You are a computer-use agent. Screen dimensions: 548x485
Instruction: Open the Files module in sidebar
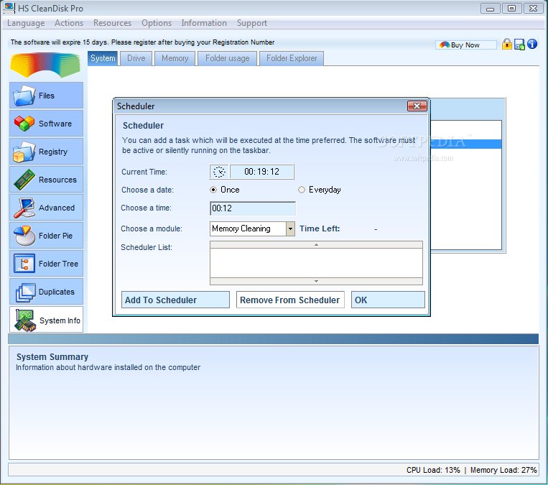(x=46, y=96)
